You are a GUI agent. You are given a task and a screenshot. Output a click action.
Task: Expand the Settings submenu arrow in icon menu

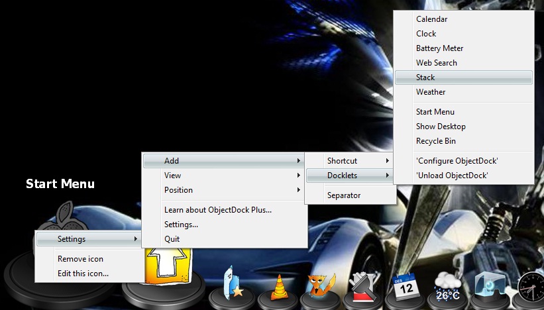click(x=136, y=239)
